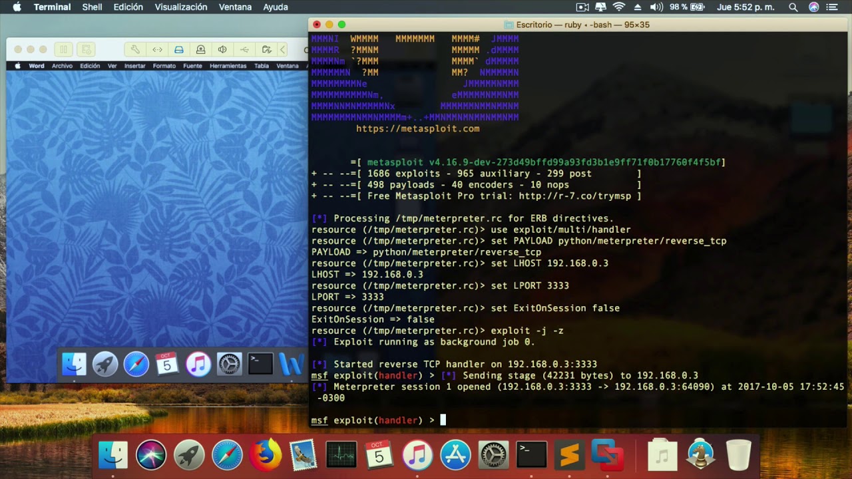Screen dimensions: 852x479
Task: Open the Trash in host dock
Action: [x=739, y=455]
